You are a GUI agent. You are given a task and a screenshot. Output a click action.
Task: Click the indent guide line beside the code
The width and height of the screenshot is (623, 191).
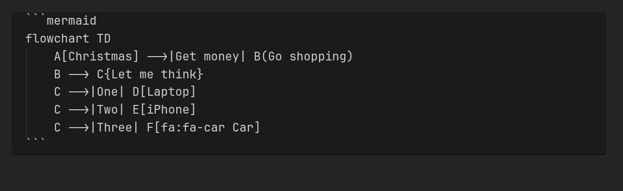(x=26, y=92)
